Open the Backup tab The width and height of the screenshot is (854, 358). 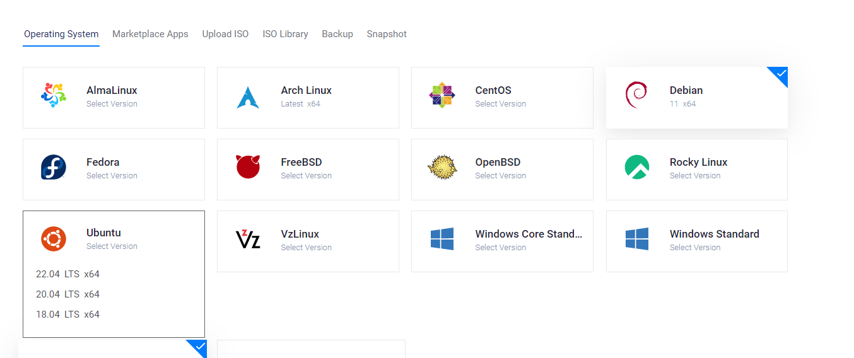[x=337, y=34]
